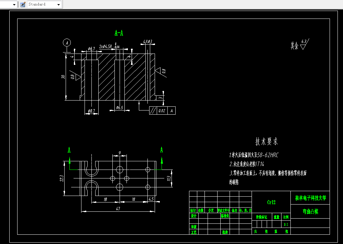The width and height of the screenshot is (343, 244).
Task: Click the Cr12 material label
Action: [x=271, y=202]
